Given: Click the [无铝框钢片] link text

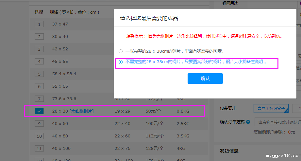Looking at the screenshot, I should [x=81, y=111].
